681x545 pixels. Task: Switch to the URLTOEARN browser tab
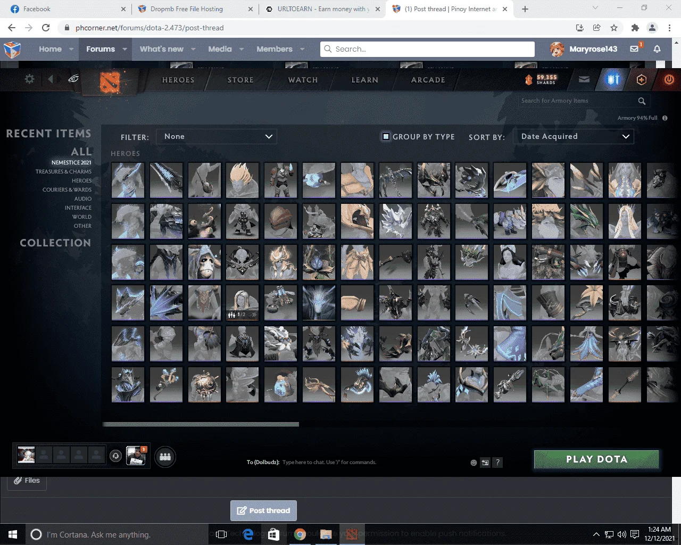[x=322, y=9]
